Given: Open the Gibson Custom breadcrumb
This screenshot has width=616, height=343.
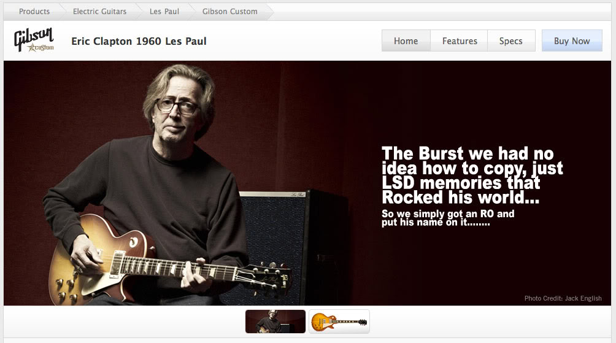Looking at the screenshot, I should tap(230, 12).
